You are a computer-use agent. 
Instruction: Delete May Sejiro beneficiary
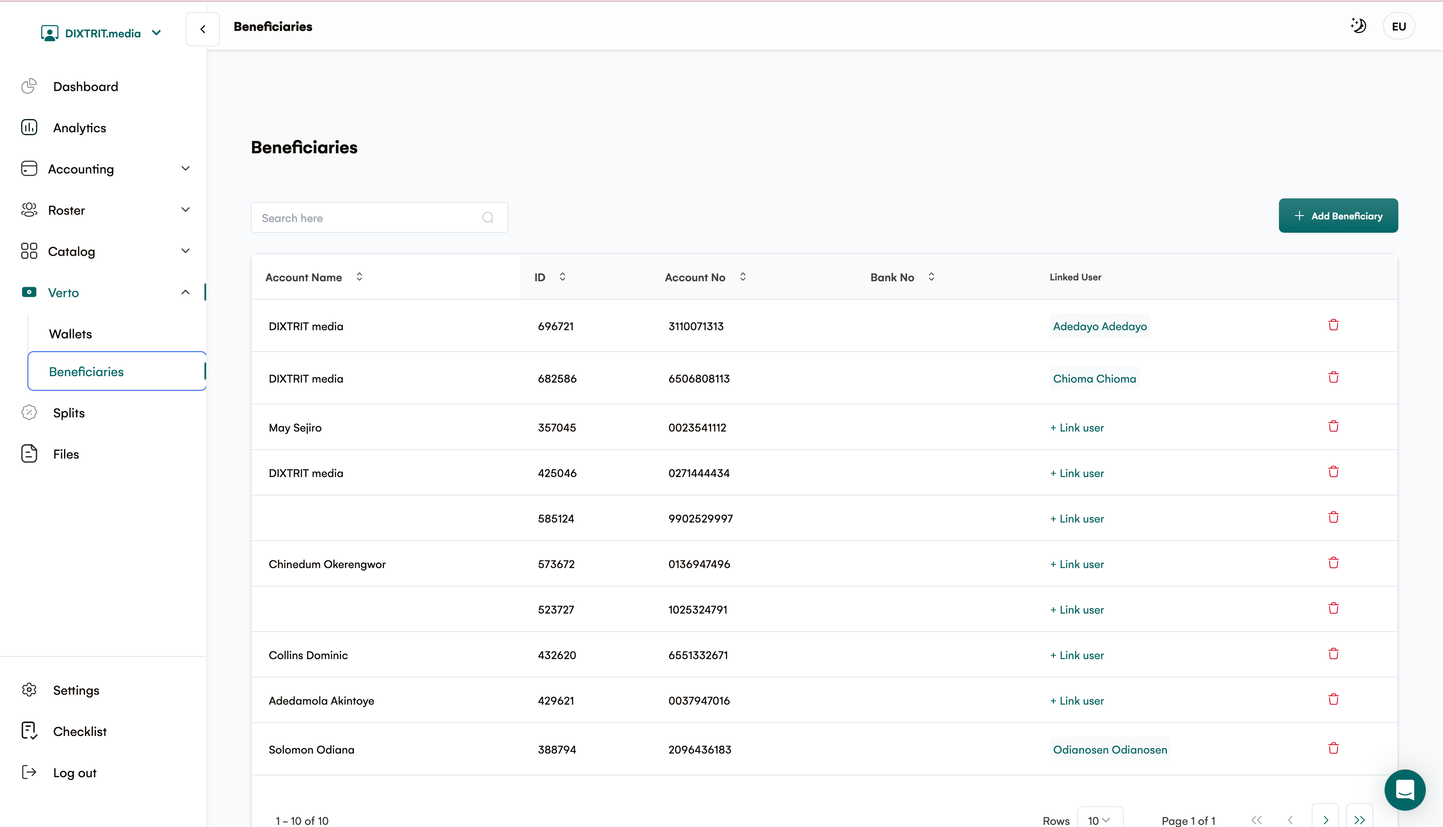tap(1333, 426)
